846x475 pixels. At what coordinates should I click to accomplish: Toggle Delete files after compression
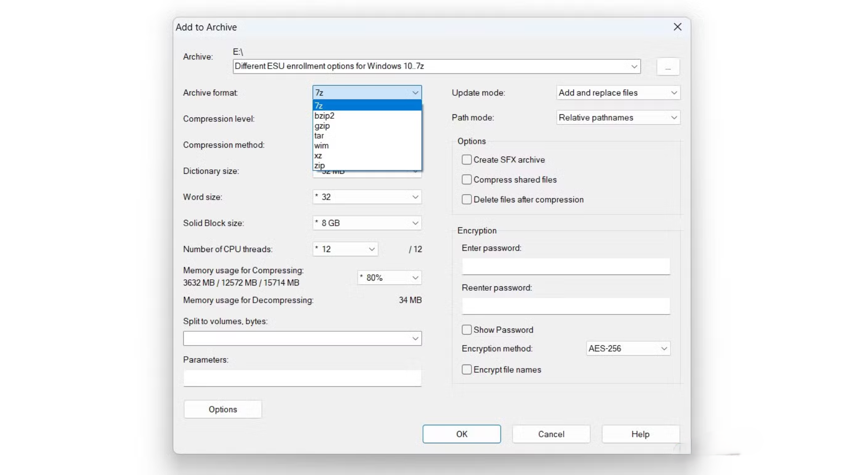(467, 199)
